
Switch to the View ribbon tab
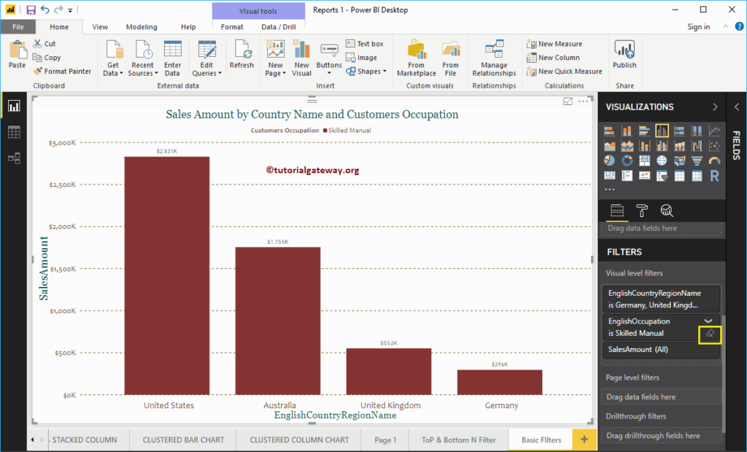coord(100,27)
